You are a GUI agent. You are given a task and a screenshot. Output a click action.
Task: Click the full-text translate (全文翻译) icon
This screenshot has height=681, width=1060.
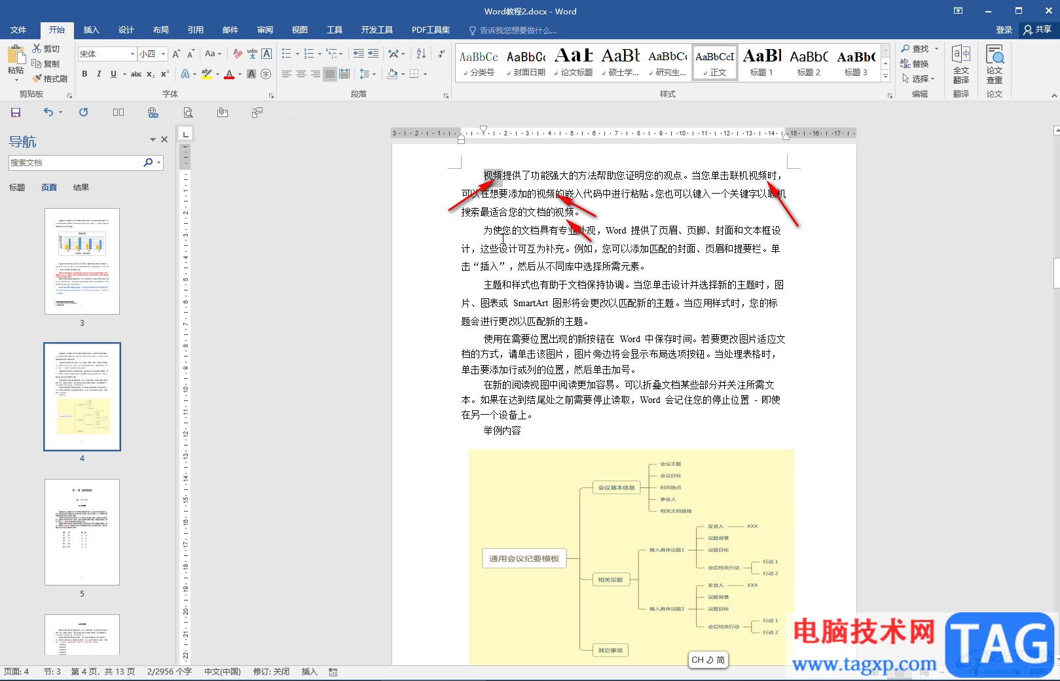(961, 64)
